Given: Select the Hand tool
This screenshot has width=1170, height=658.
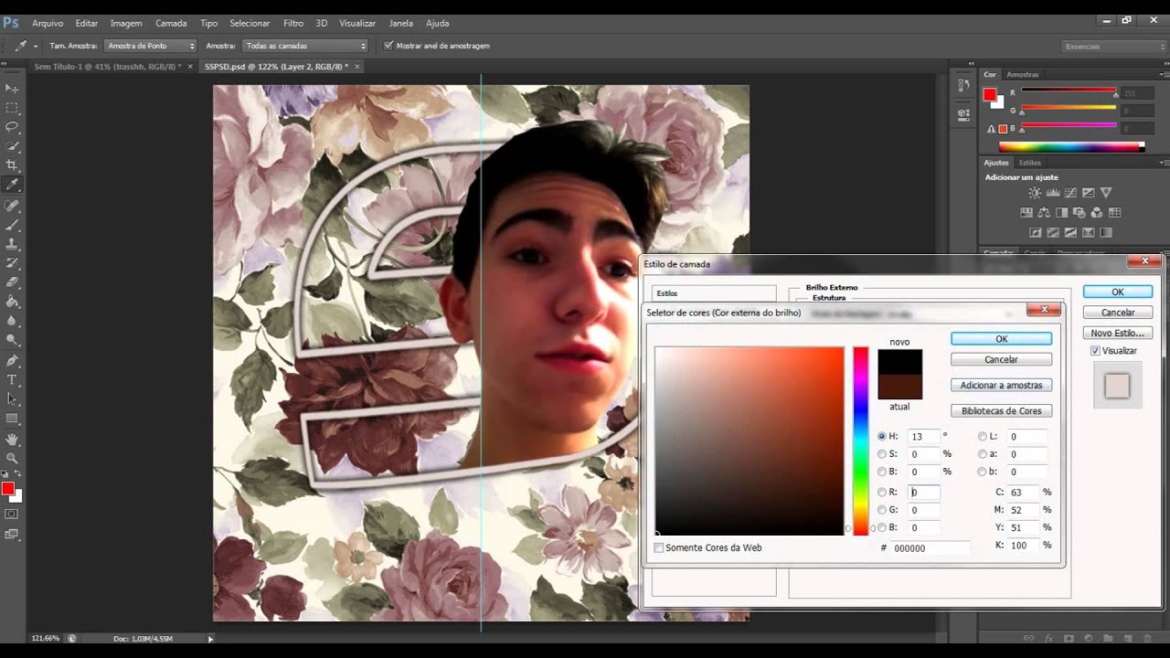Looking at the screenshot, I should [x=12, y=439].
